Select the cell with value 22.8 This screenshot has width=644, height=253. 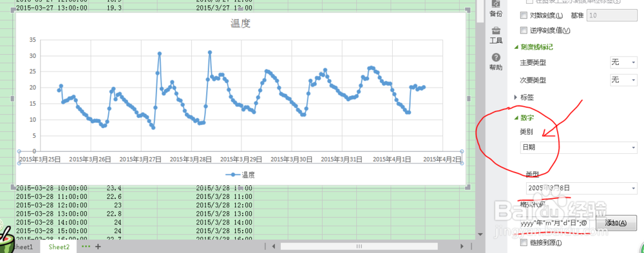(x=114, y=214)
